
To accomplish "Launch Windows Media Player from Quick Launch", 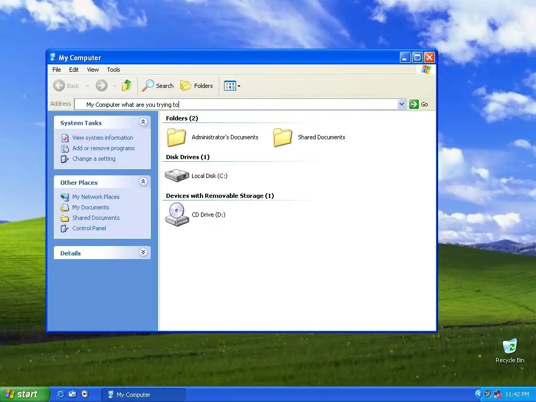I will tap(85, 394).
